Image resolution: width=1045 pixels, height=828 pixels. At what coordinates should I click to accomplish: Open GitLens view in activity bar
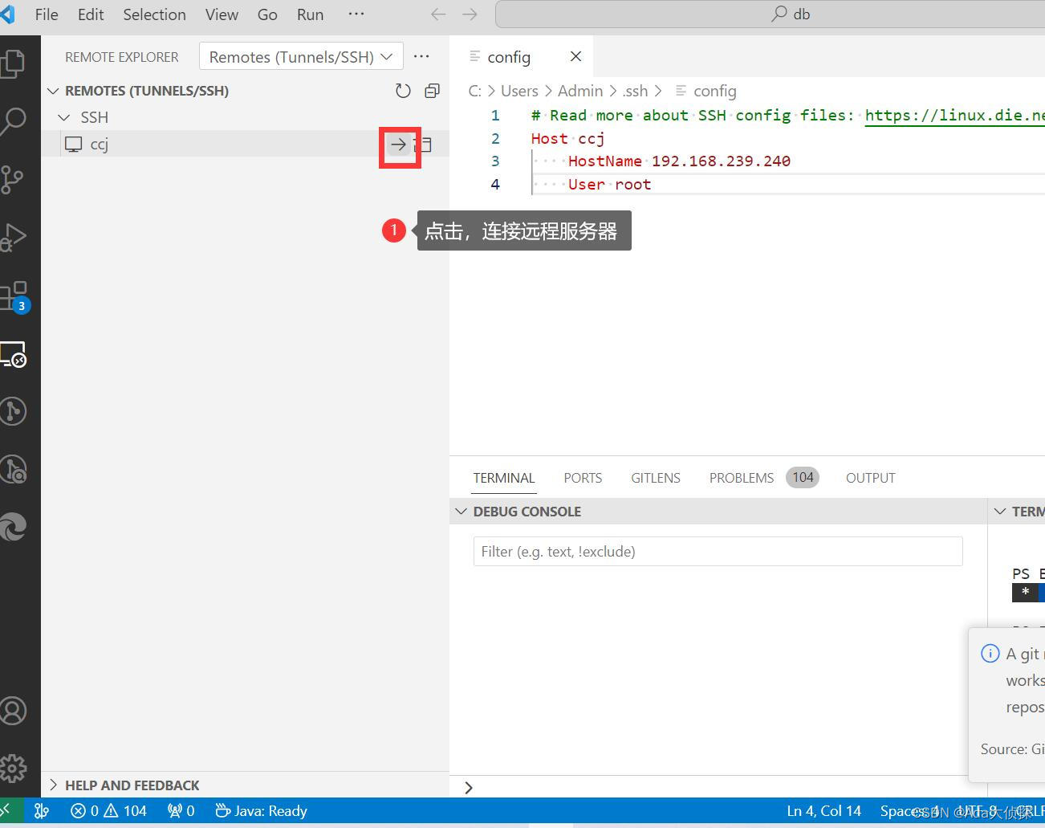tap(13, 411)
